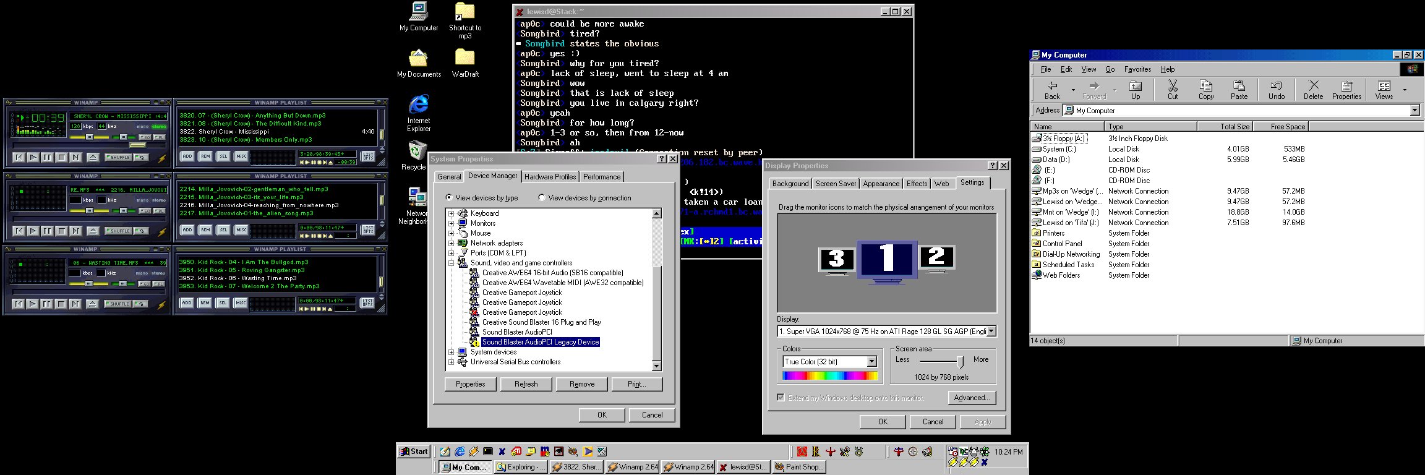This screenshot has width=1425, height=475.
Task: Select monitor 2 icon in Display Properties
Action: pos(936,258)
